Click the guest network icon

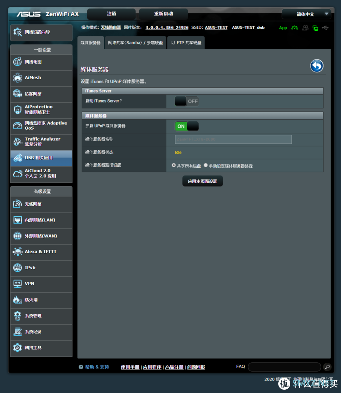click(x=17, y=94)
